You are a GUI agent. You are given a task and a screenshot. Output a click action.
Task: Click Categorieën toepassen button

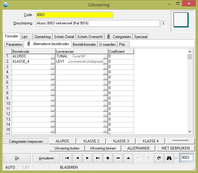coord(26,141)
